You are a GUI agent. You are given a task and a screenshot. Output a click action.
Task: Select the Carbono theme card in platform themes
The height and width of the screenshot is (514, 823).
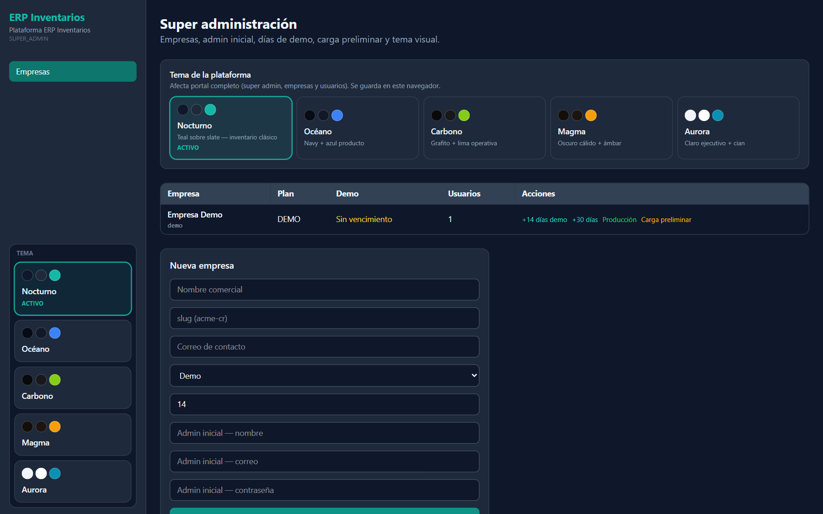click(485, 128)
